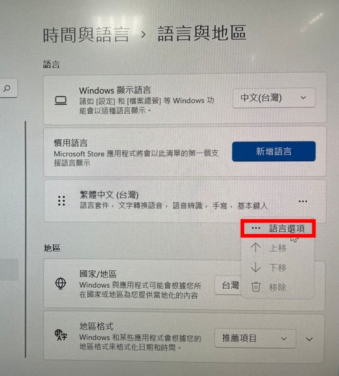Click the trash can icon for 移除
This screenshot has width=339, height=376.
coord(255,287)
